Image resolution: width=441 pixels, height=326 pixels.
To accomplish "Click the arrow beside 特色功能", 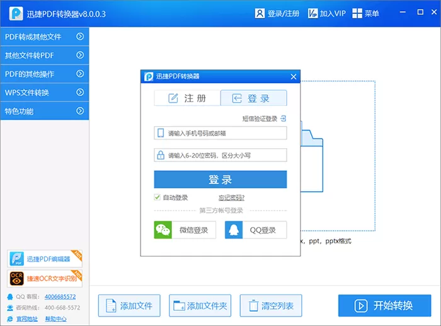I will (80, 110).
